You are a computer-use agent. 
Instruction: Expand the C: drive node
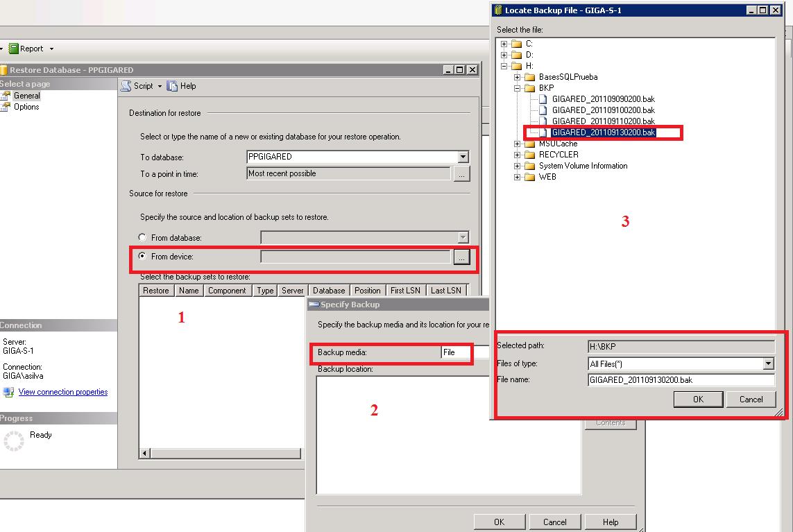[504, 44]
